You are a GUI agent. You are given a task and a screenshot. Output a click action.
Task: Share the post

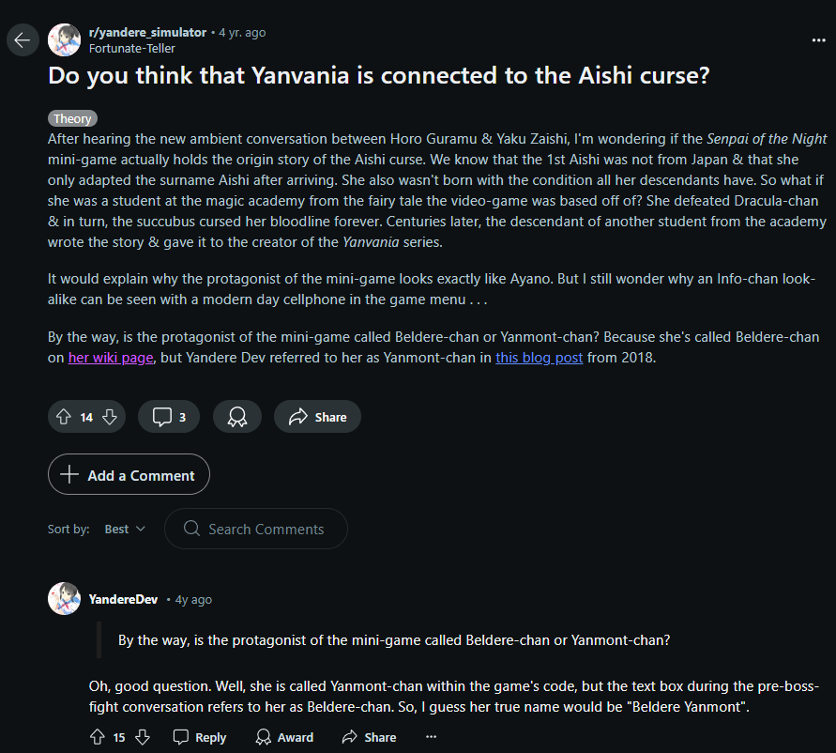point(317,417)
